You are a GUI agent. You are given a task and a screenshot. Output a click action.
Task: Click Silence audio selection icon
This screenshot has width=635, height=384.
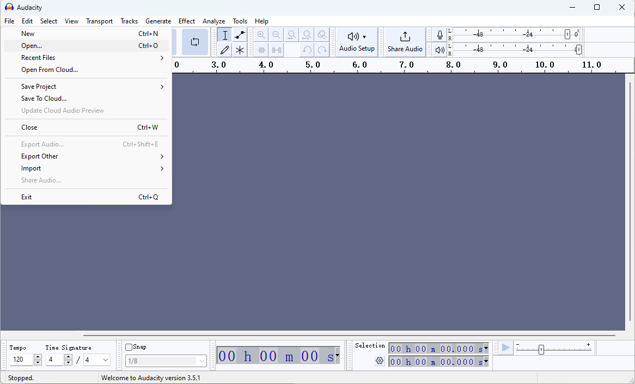point(276,50)
